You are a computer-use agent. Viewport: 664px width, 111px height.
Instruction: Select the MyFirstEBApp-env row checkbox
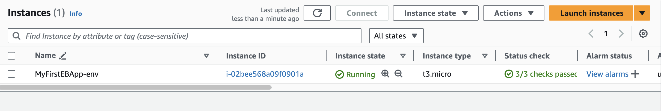pyautogui.click(x=11, y=74)
